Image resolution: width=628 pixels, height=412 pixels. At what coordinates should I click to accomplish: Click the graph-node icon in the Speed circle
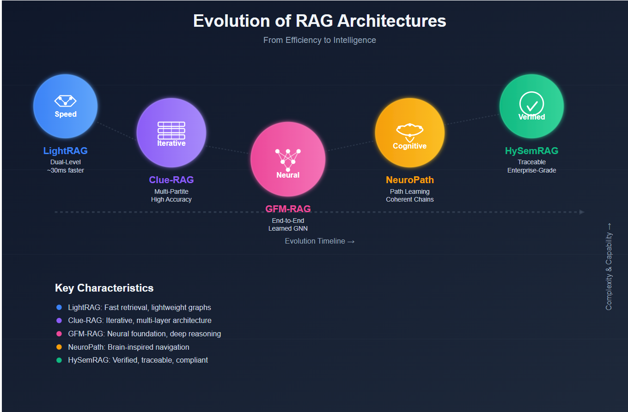point(65,101)
